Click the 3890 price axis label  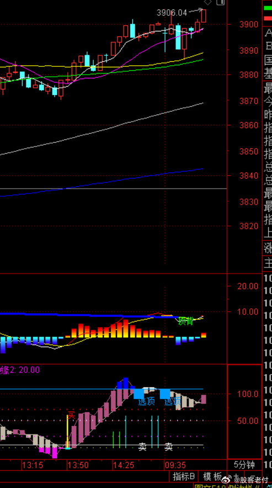(249, 50)
